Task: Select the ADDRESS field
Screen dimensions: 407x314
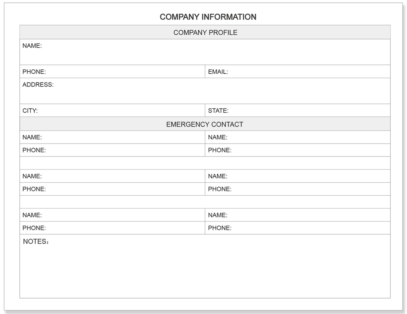Action: pyautogui.click(x=205, y=91)
